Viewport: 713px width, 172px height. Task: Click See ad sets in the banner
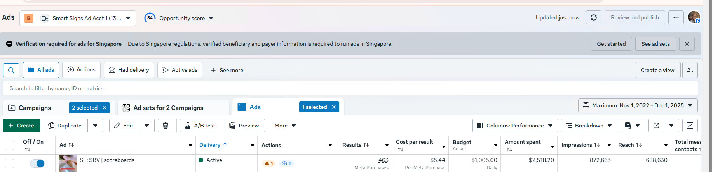coord(656,44)
